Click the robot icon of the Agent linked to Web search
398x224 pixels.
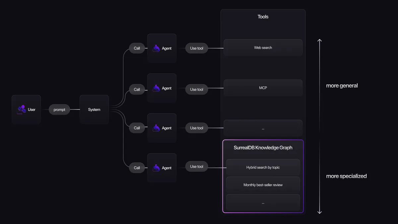(156, 48)
